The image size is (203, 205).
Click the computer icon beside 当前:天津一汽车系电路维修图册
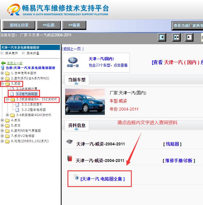click(x=3, y=68)
